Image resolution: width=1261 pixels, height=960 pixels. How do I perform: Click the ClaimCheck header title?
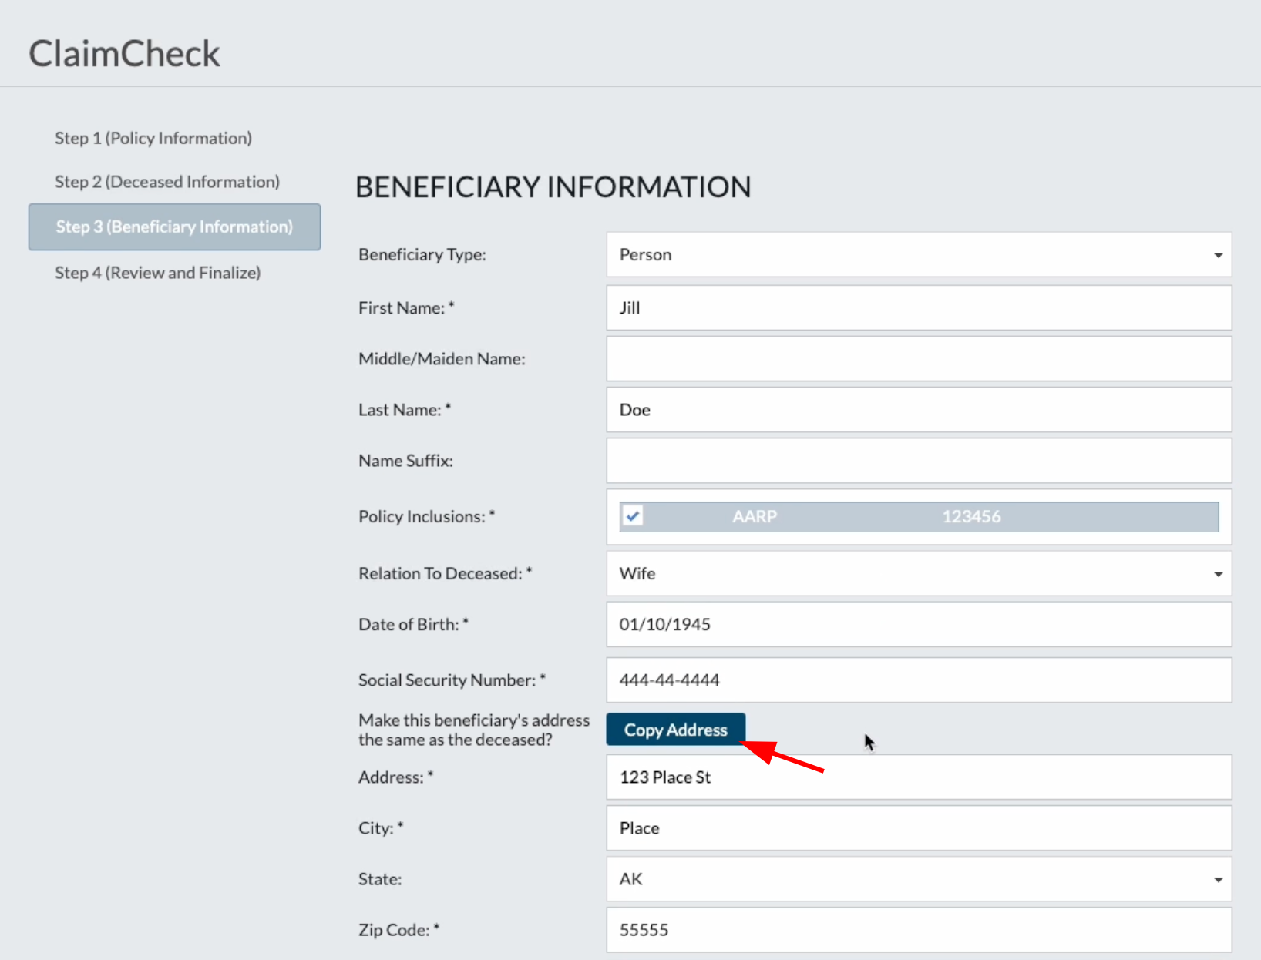point(125,52)
